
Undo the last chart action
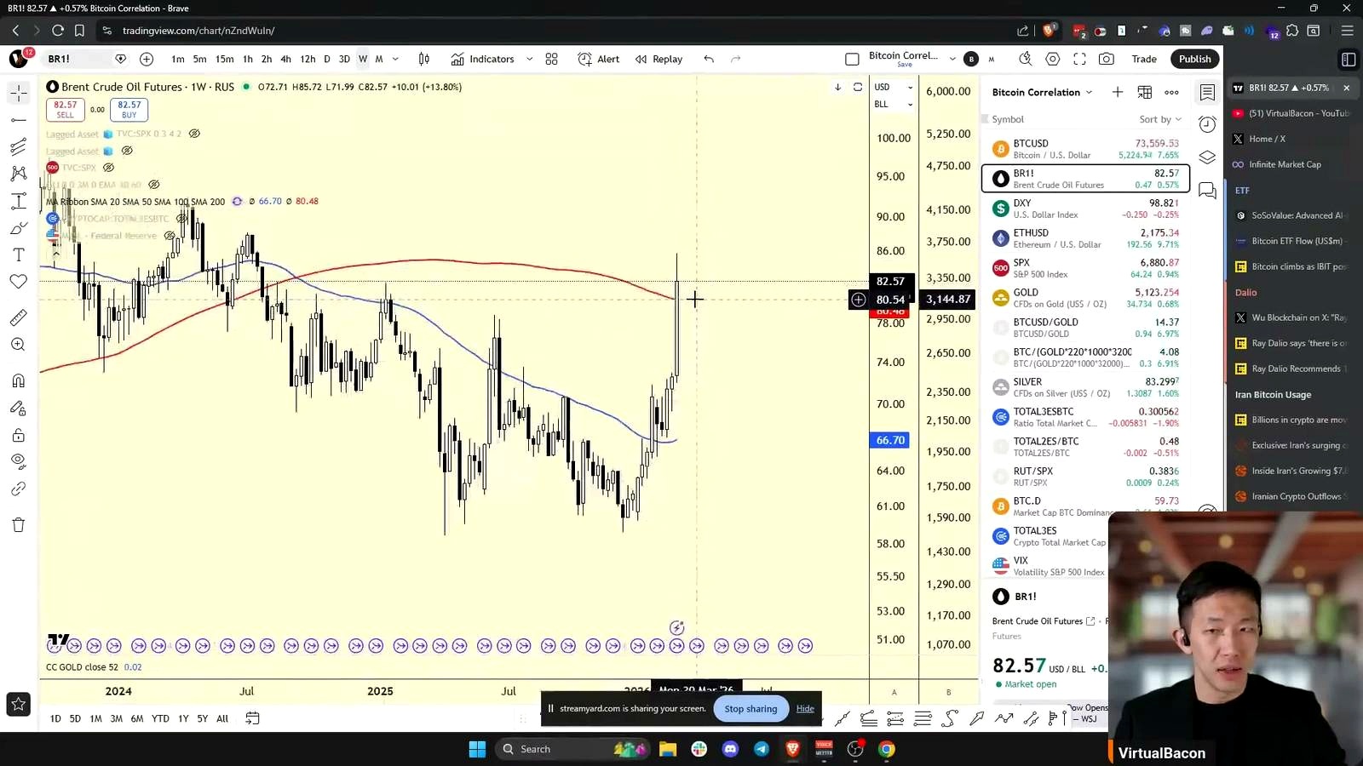coord(709,59)
